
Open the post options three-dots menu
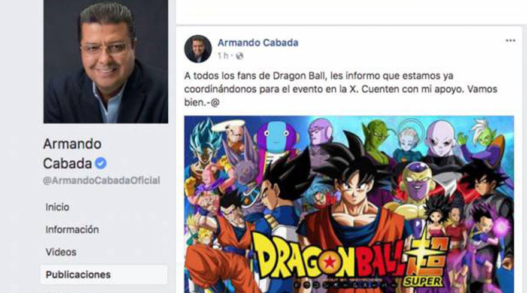coord(510,41)
